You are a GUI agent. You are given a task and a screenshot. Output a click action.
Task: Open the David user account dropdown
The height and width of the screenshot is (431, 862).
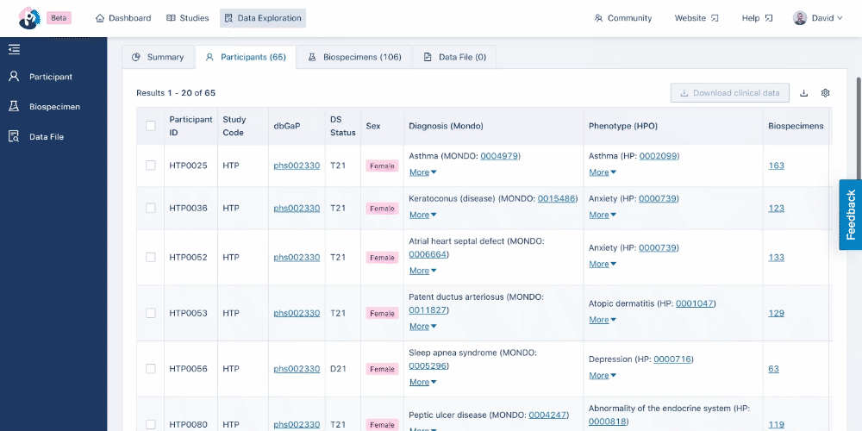point(817,18)
